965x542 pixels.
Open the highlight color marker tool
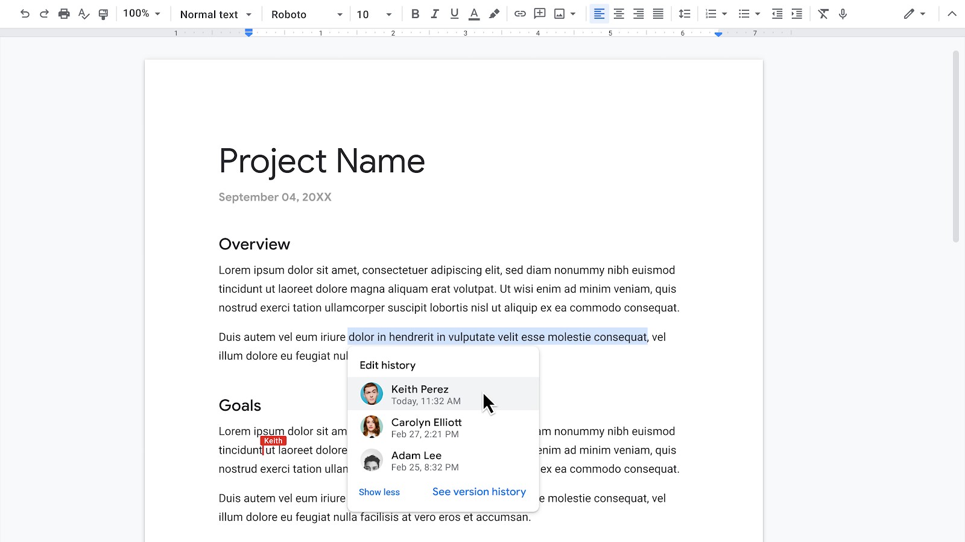(494, 14)
